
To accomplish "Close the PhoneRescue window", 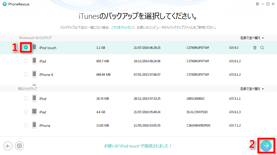I will 273,4.
